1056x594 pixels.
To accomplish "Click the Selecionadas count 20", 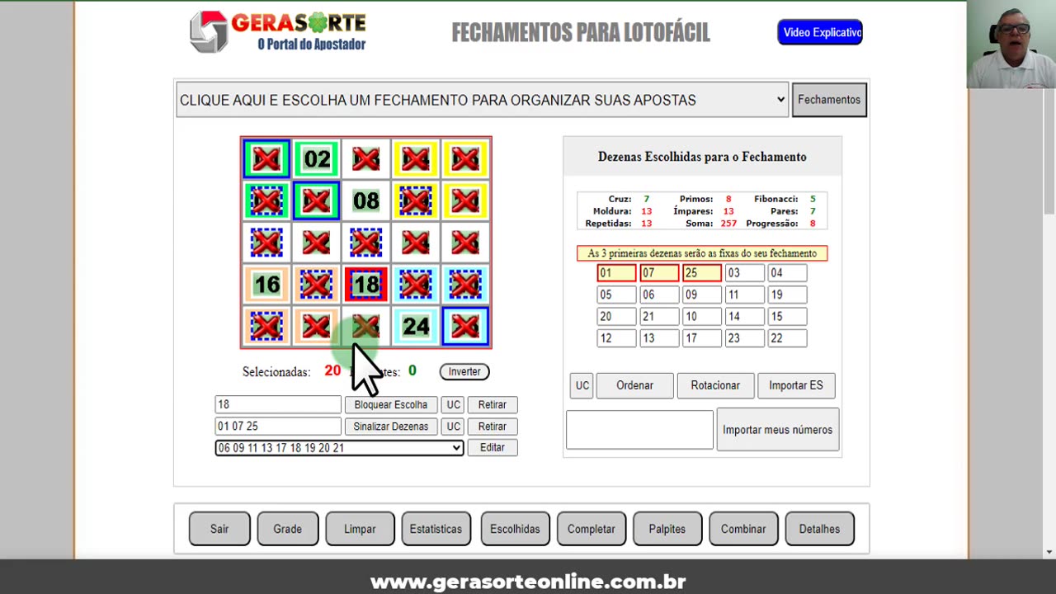I will click(332, 371).
